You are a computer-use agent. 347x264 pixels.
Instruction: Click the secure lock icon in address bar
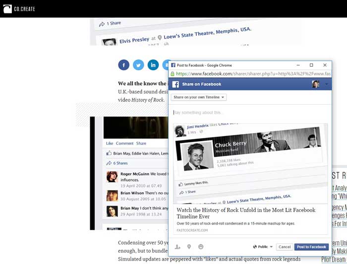pyautogui.click(x=173, y=74)
